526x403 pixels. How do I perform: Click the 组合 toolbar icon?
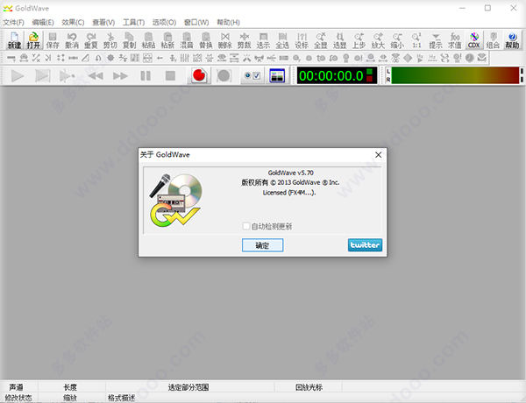[493, 40]
